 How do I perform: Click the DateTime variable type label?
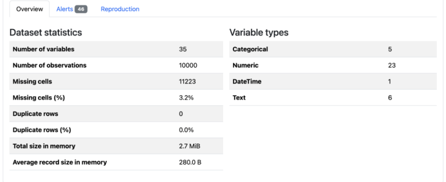[x=247, y=81]
